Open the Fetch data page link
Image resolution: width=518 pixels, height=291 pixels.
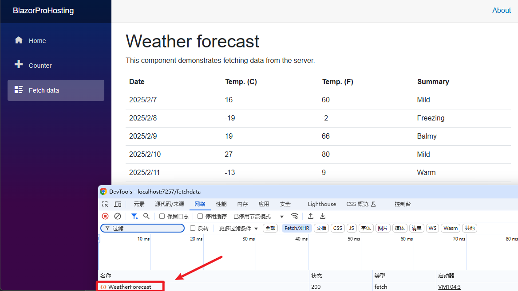(56, 90)
